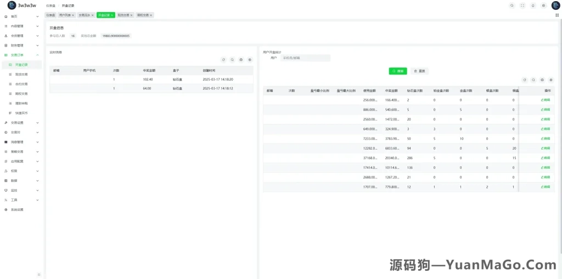Close the active 开盒记录 tab
Viewport: 562px width, 279px height.
[112, 15]
